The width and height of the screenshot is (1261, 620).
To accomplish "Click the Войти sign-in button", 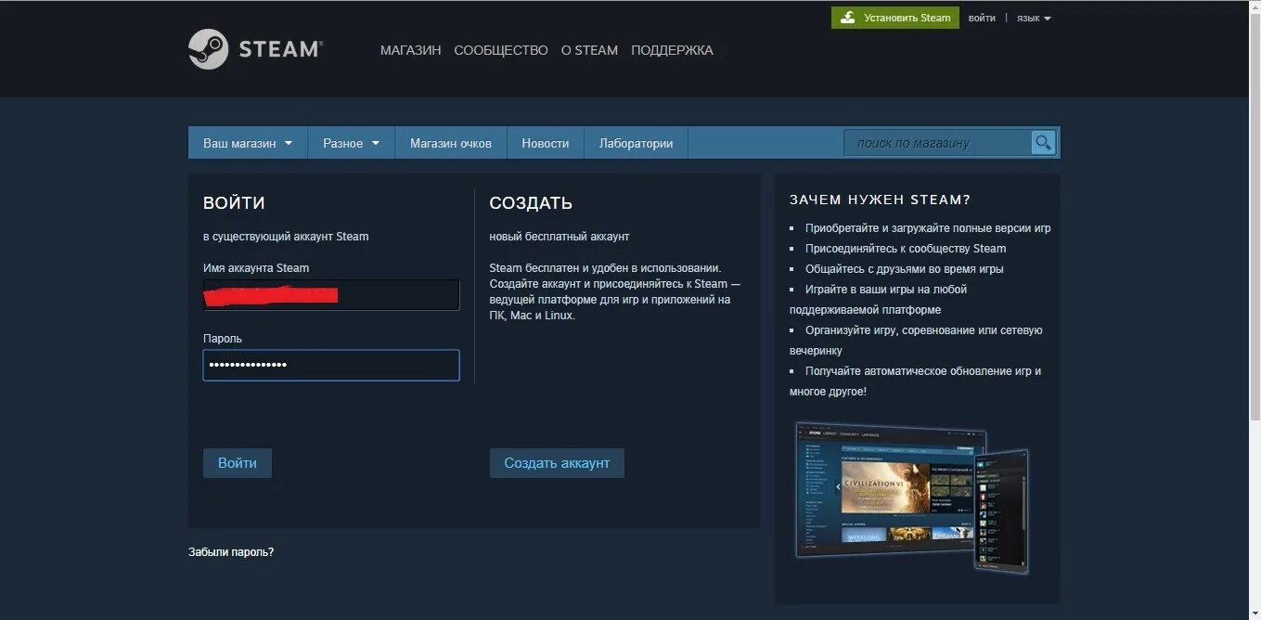I will 238,463.
